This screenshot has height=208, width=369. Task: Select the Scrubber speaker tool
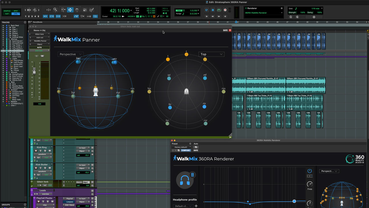[x=84, y=10]
